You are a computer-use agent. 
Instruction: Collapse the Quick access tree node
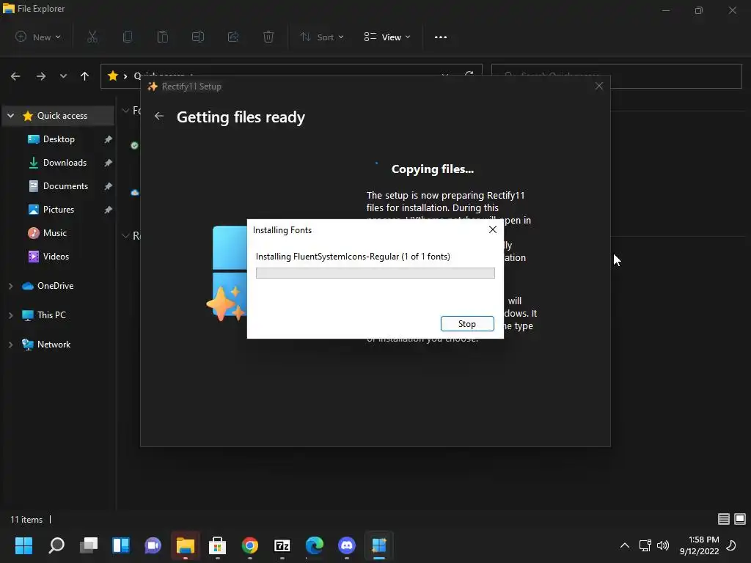point(10,115)
